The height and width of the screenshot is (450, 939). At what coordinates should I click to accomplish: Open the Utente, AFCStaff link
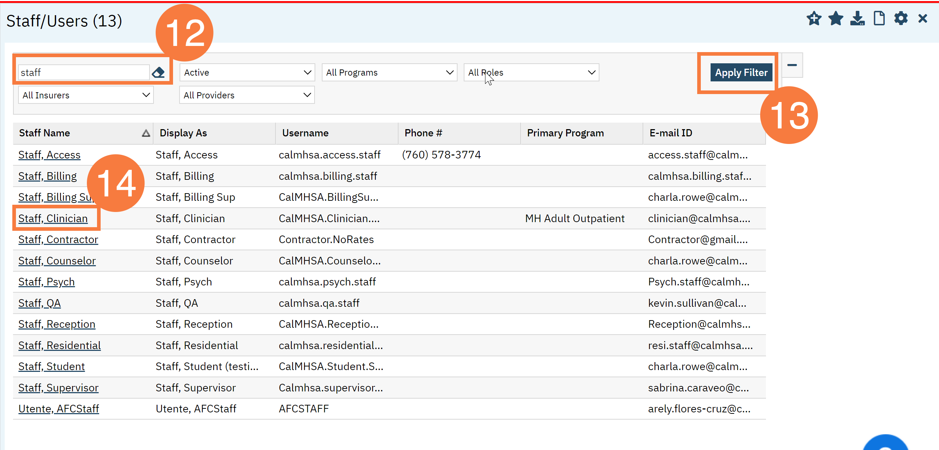coord(58,409)
